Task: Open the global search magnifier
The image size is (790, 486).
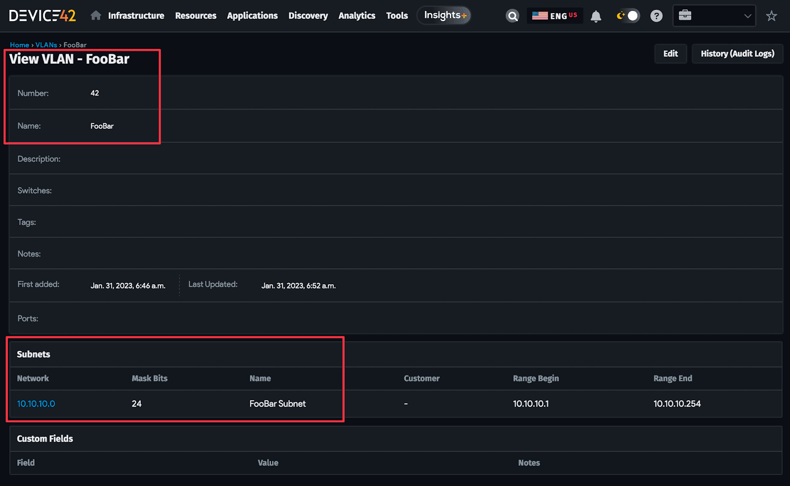Action: coord(512,15)
